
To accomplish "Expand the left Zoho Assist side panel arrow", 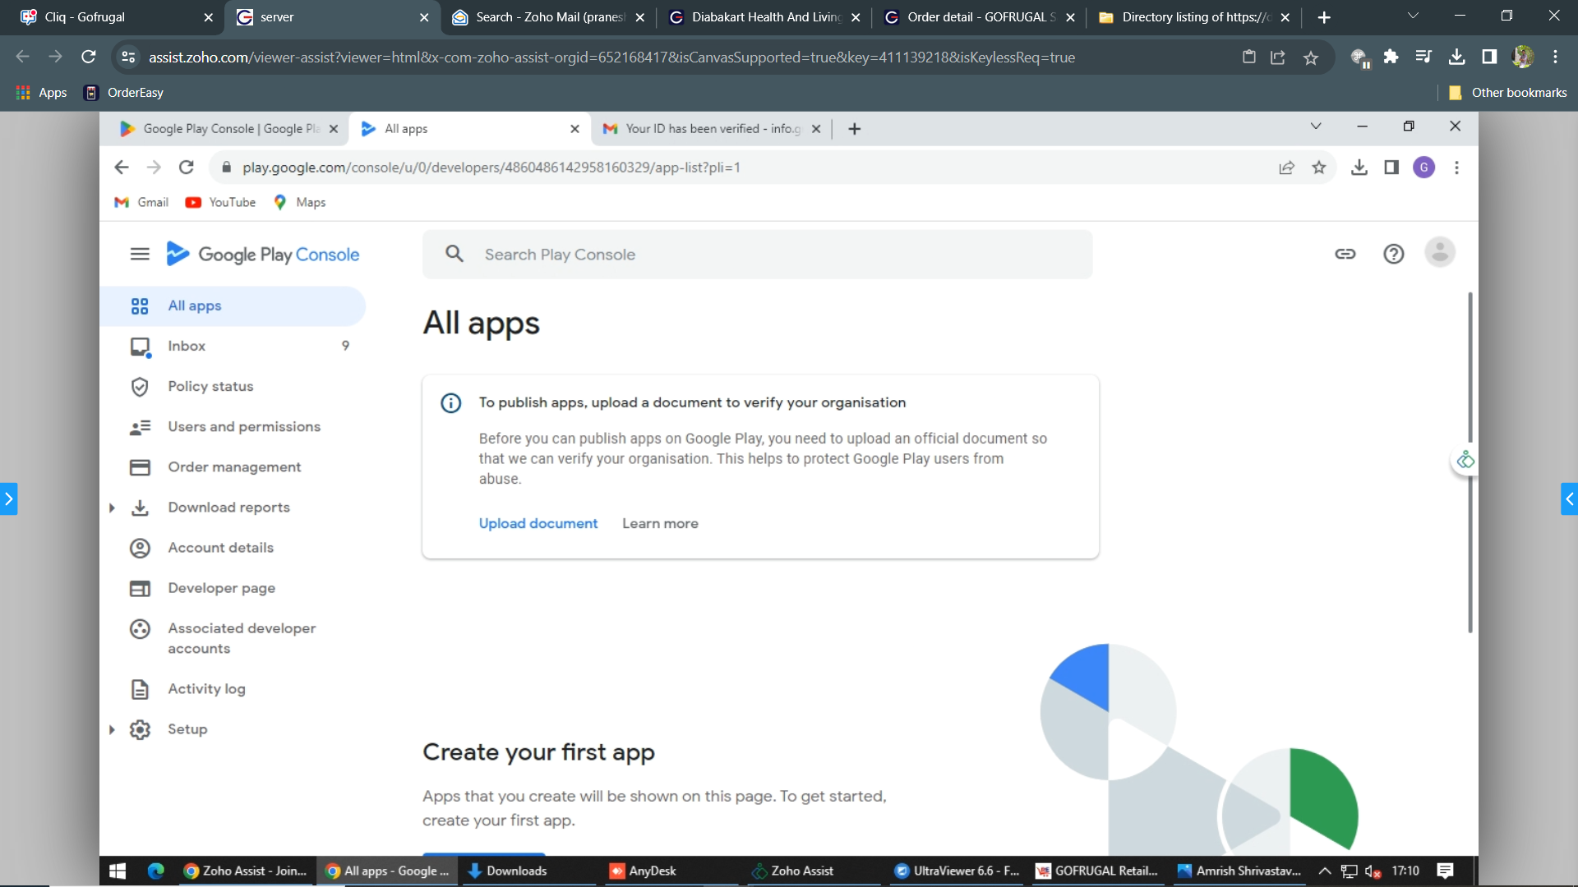I will (8, 499).
